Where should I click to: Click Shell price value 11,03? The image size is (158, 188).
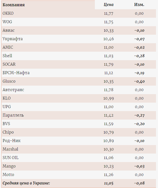[109, 56]
